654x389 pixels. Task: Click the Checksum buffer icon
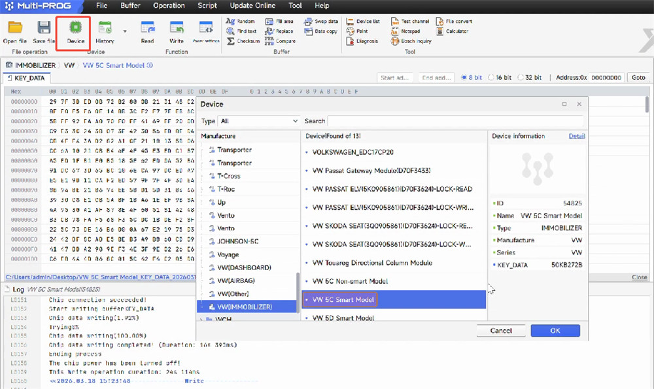[x=243, y=41]
